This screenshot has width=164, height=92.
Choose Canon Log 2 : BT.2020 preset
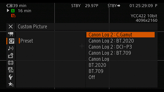coord(111,41)
